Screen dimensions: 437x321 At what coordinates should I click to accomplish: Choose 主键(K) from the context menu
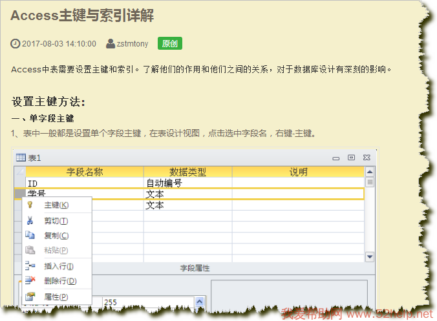tap(56, 205)
